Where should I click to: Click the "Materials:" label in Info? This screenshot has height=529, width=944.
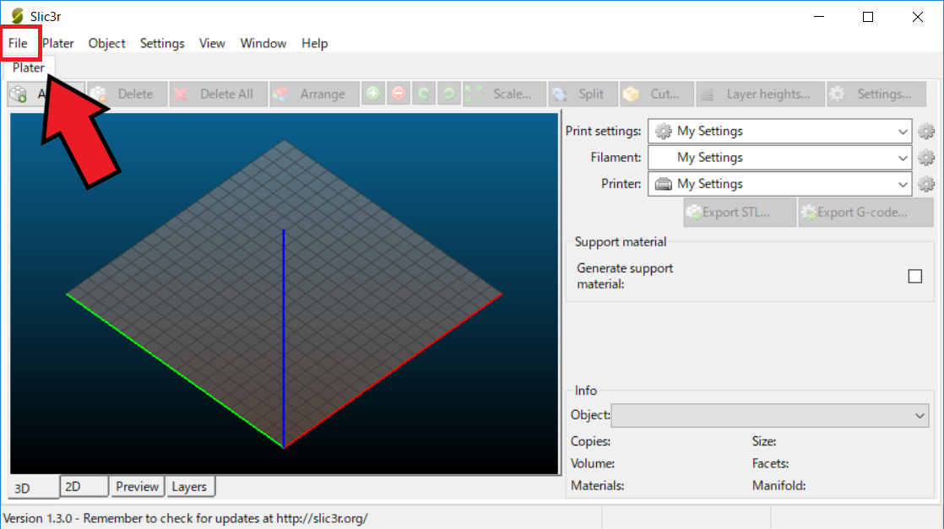tap(597, 486)
